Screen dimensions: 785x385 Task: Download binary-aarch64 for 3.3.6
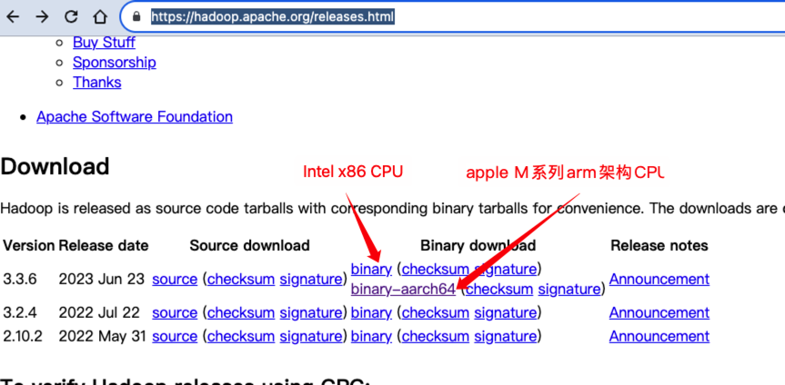403,289
